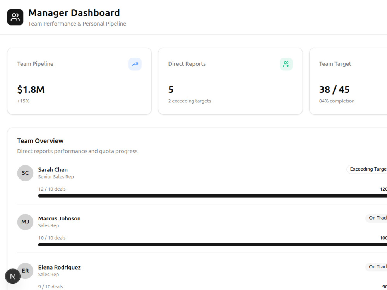Click the Manager Dashboard heading
The image size is (387, 290).
point(74,13)
